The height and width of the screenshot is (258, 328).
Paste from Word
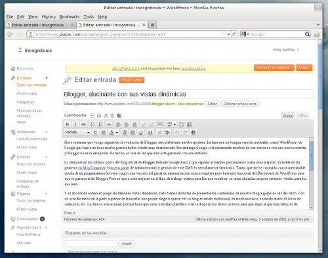(133, 132)
